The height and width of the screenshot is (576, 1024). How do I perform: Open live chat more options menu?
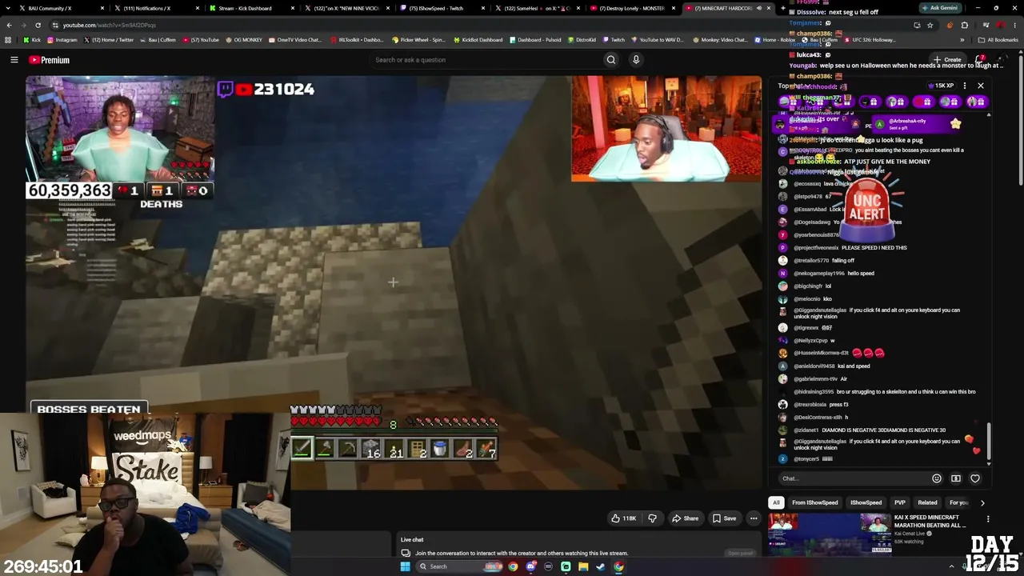(x=965, y=86)
